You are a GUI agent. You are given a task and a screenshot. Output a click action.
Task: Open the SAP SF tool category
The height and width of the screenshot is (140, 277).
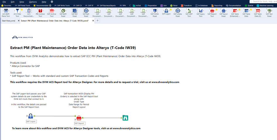[x=89, y=6]
